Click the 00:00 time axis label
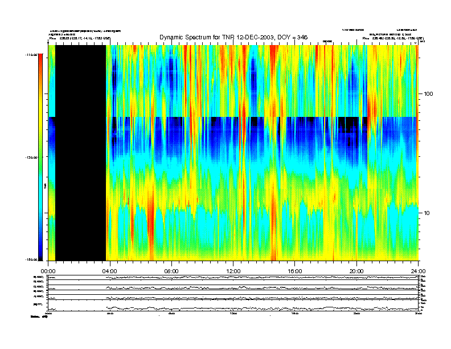This screenshot has height=349, width=451. pos(48,271)
